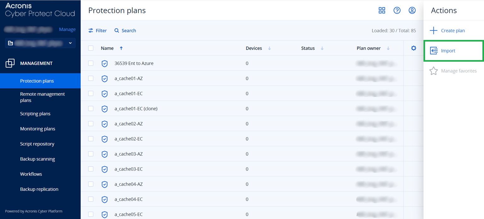Viewport: 484px width, 219px height.
Task: Click the Management section squares icon
Action: (x=10, y=63)
